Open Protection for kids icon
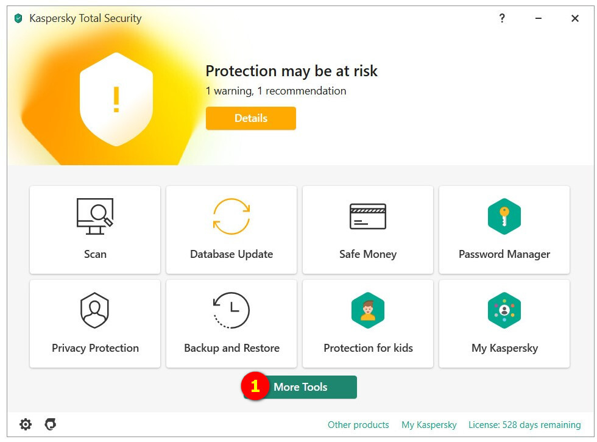Screen dimensions: 597x442 click(368, 310)
